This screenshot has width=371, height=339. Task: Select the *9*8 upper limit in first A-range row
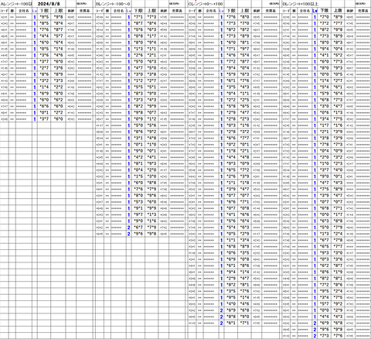[58, 17]
